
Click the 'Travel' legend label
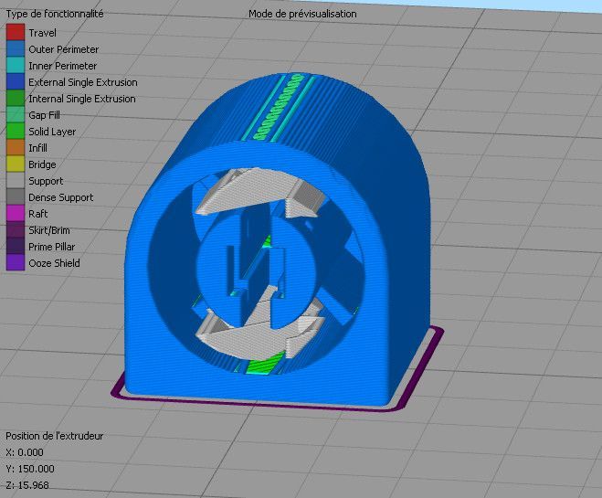(42, 33)
